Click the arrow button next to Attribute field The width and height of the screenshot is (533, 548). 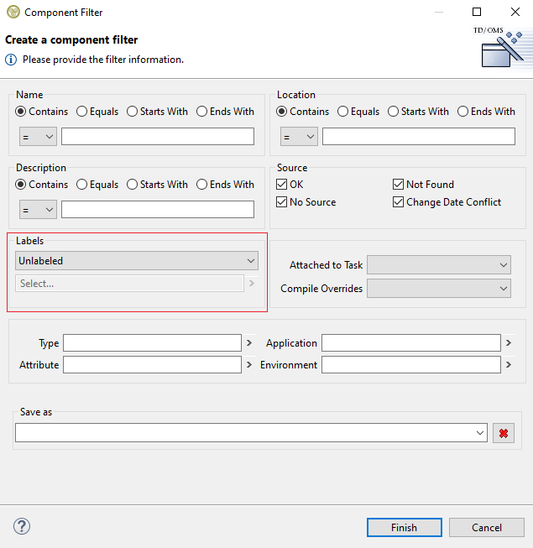point(248,365)
